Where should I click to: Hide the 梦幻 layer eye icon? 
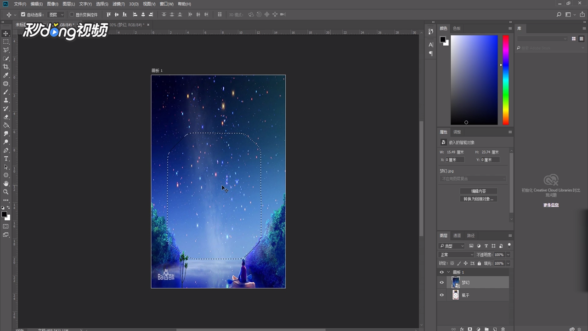point(442,282)
